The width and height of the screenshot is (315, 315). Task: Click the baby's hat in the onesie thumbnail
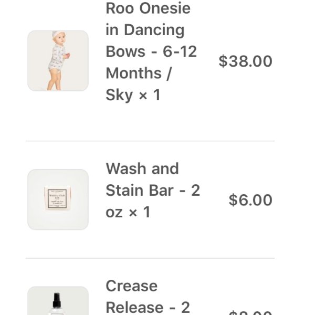pos(58,35)
